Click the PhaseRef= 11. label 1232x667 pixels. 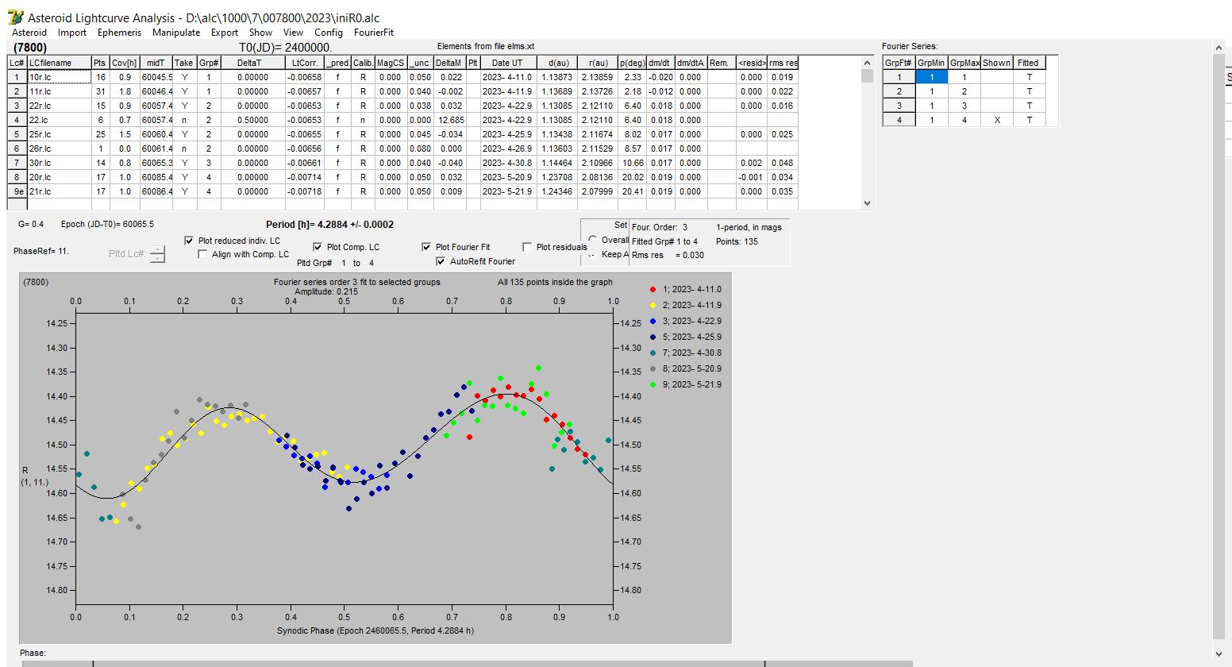point(41,251)
